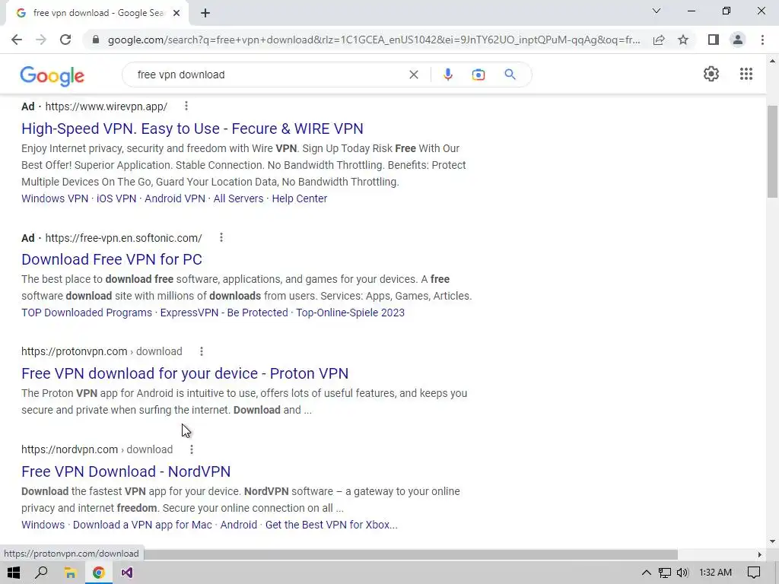The width and height of the screenshot is (779, 584).
Task: Start voice search with the microphone
Action: click(447, 75)
